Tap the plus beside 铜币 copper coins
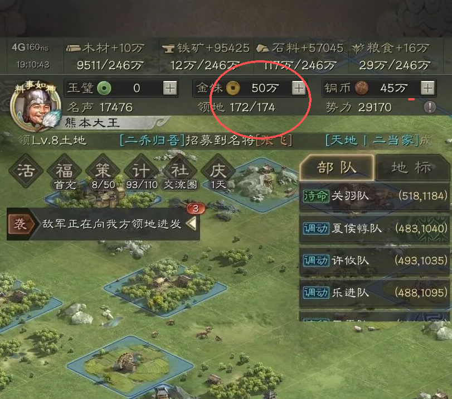 tap(427, 88)
